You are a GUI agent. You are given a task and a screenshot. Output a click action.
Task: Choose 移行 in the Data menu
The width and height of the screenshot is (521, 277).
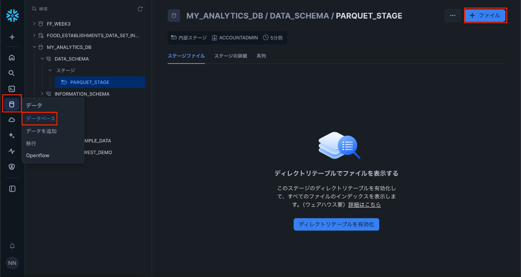31,143
